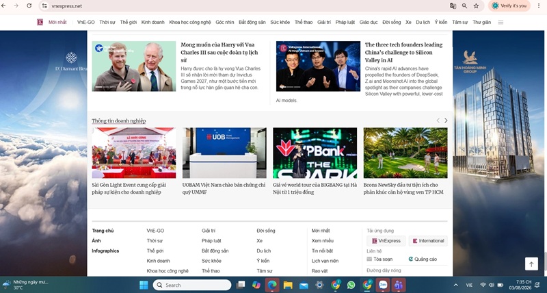Click Harry and King Charles photo thumbnail
Screen dimensions: 547x293
click(x=134, y=66)
